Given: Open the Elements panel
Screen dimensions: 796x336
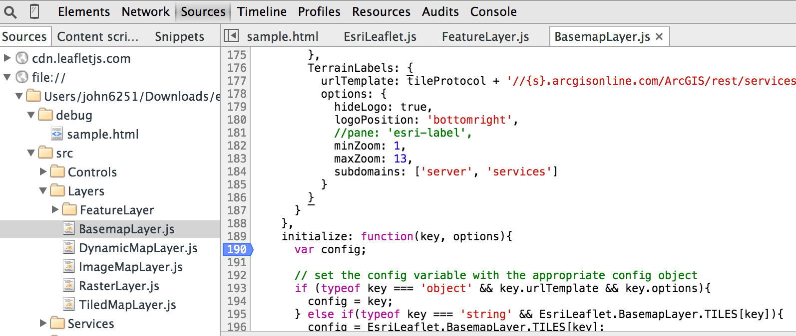Looking at the screenshot, I should [x=84, y=11].
